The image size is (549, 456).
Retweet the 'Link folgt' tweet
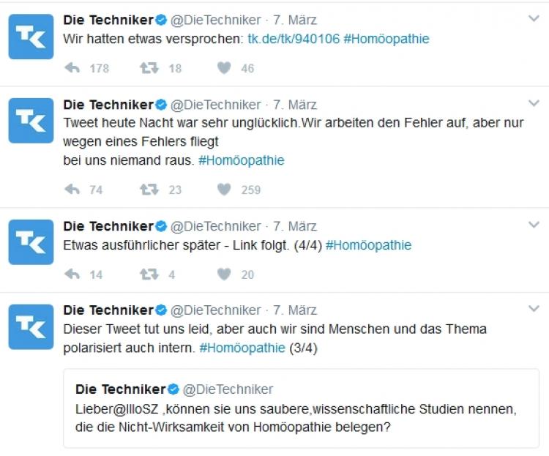click(x=149, y=274)
